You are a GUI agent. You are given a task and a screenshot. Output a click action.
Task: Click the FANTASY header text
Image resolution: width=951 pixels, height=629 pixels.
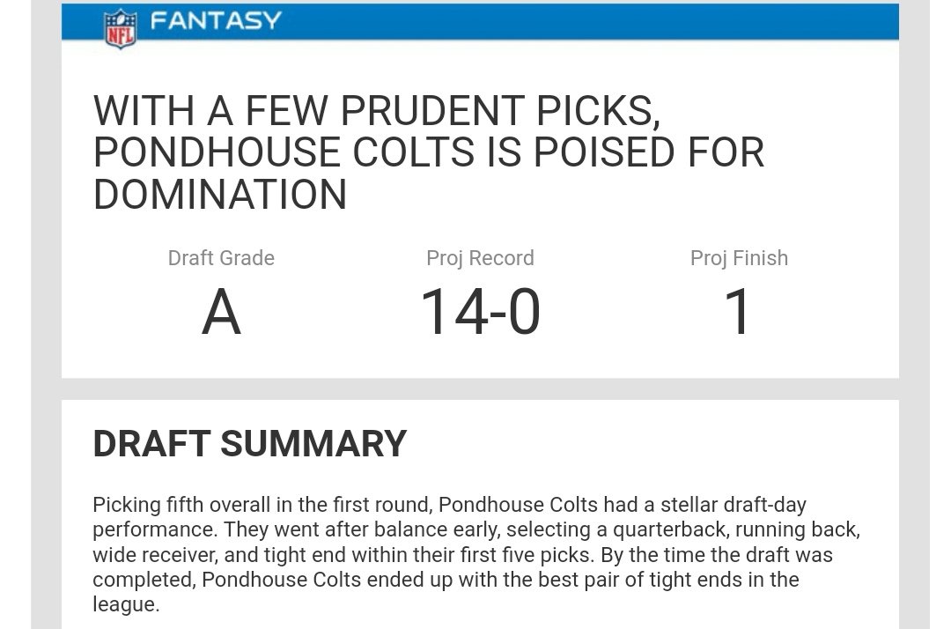coord(216,20)
